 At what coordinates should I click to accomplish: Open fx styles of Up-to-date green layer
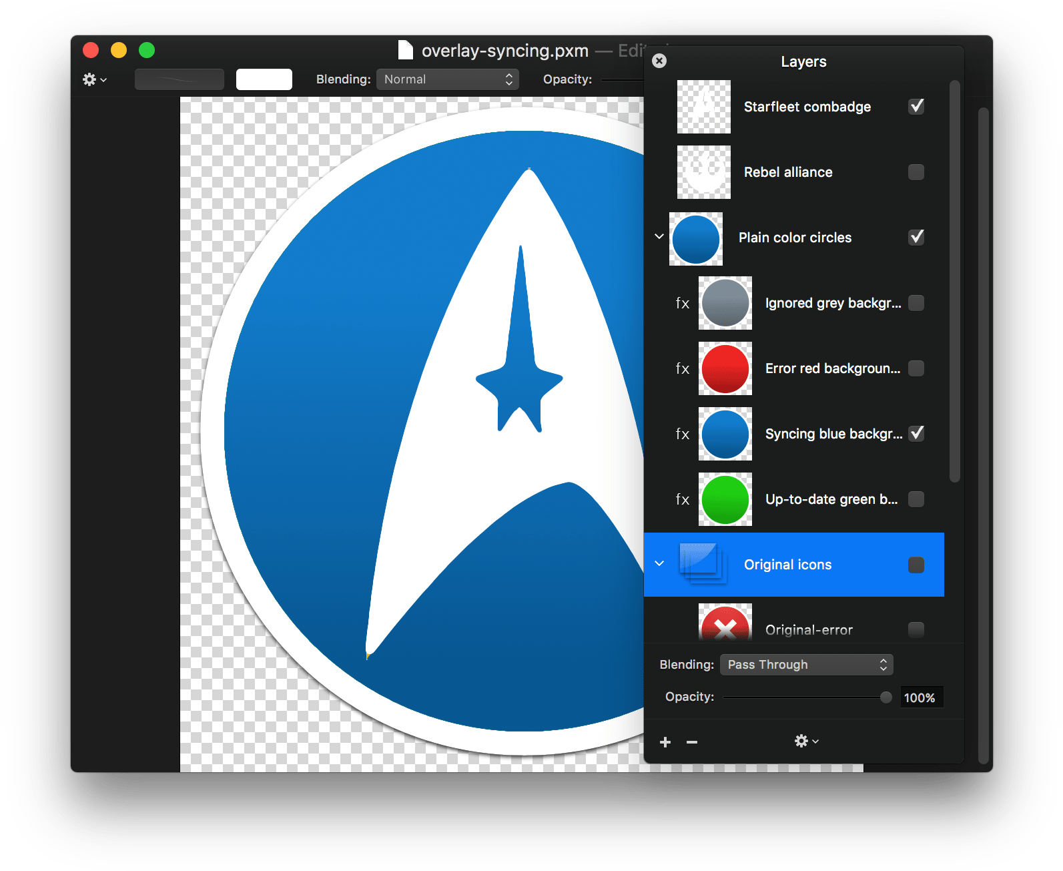click(682, 499)
